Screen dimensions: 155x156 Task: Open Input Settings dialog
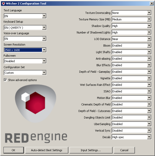91,150
